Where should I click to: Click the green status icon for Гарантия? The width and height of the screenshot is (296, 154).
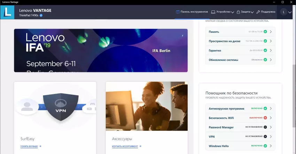coord(265,50)
